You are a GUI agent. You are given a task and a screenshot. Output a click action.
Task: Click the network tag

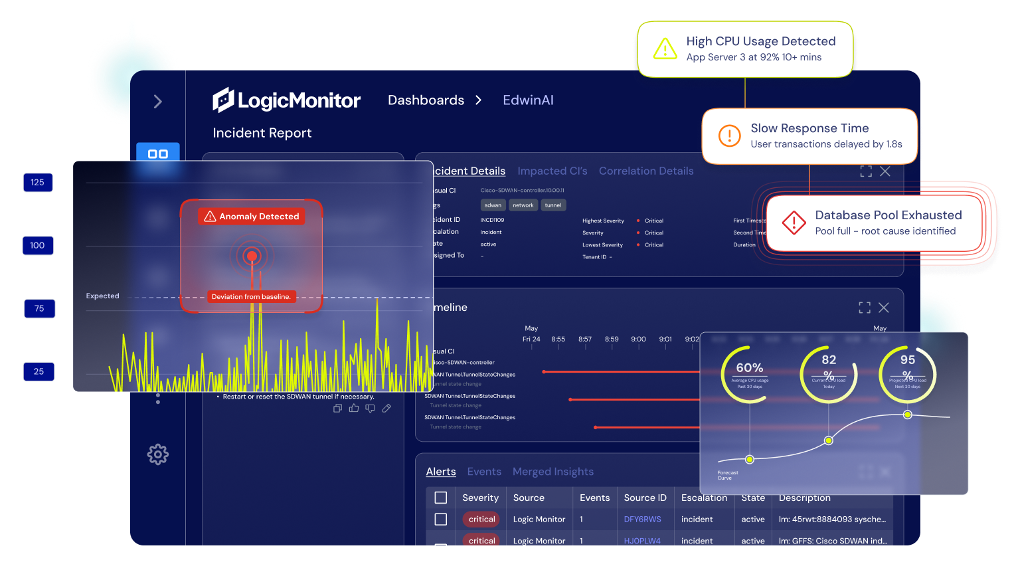pyautogui.click(x=523, y=205)
